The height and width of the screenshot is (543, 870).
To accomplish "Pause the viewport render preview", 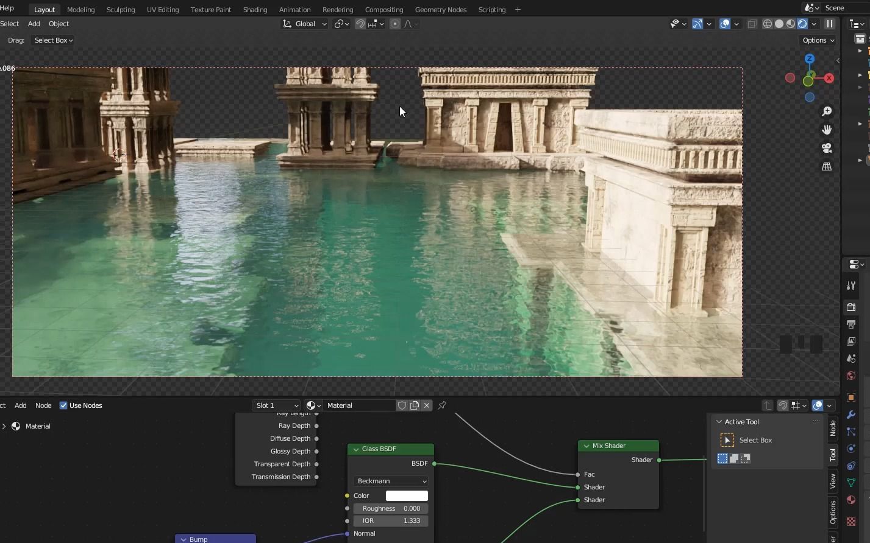I will click(829, 24).
